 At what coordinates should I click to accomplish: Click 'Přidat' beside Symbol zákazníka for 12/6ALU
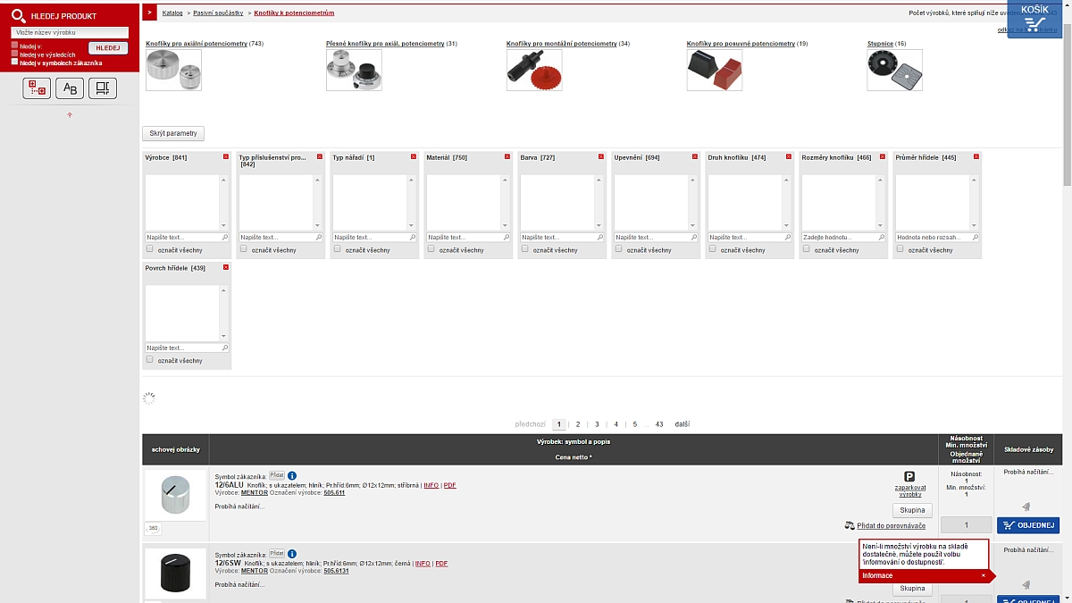tap(276, 476)
